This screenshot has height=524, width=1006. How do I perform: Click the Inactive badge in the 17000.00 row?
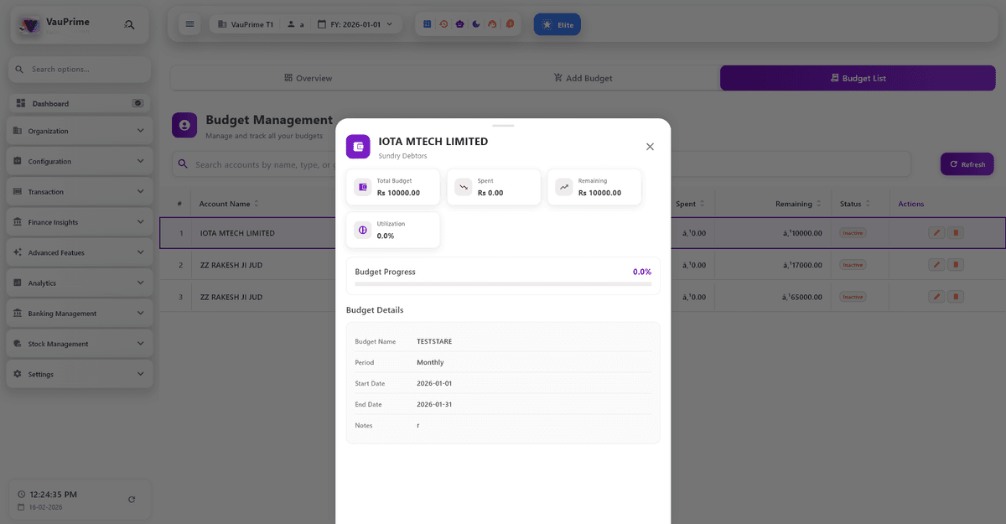[853, 265]
